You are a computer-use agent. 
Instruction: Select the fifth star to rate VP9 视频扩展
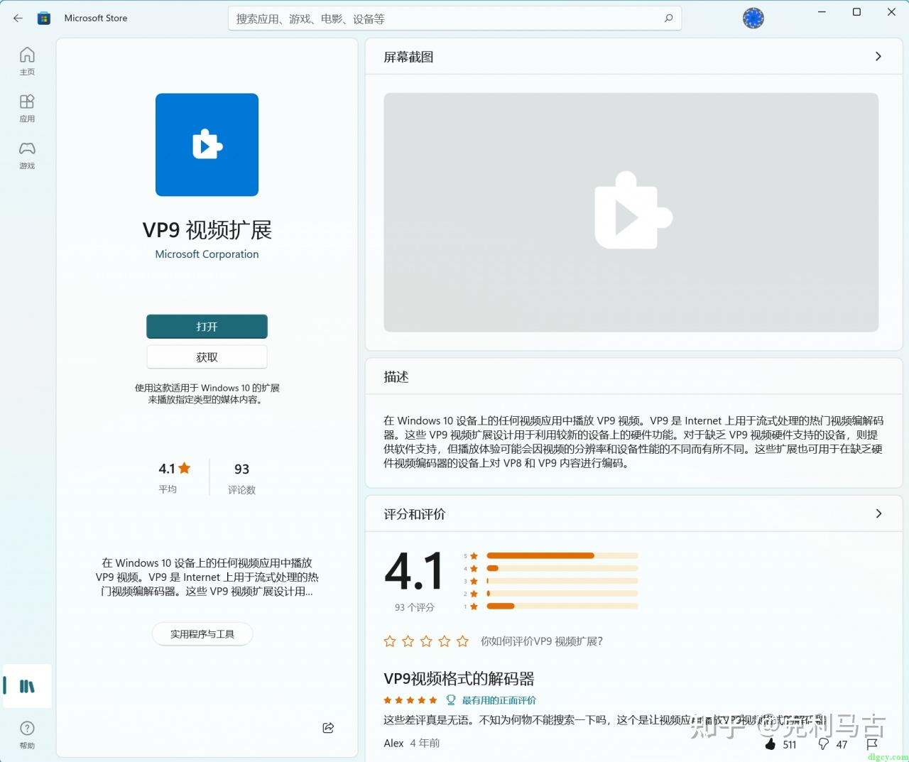pyautogui.click(x=462, y=641)
